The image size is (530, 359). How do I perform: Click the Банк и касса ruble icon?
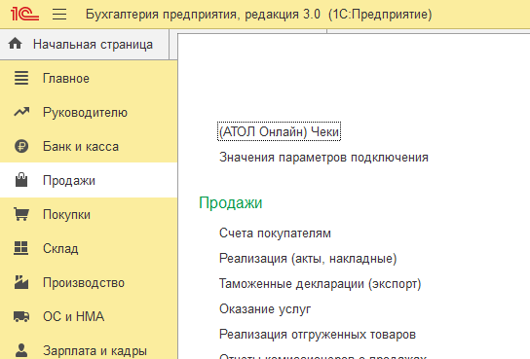click(x=21, y=146)
